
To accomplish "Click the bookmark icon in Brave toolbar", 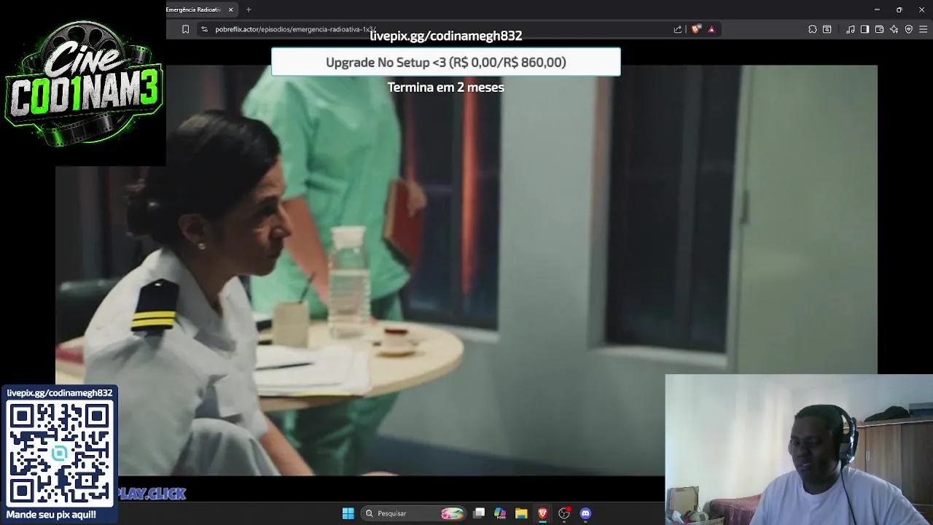I will pyautogui.click(x=185, y=29).
